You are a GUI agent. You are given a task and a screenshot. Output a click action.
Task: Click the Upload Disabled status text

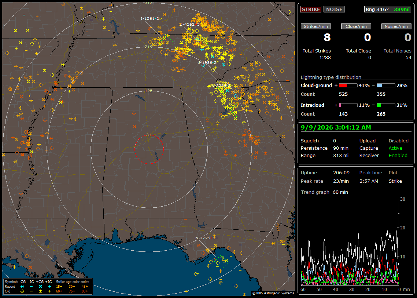click(398, 141)
